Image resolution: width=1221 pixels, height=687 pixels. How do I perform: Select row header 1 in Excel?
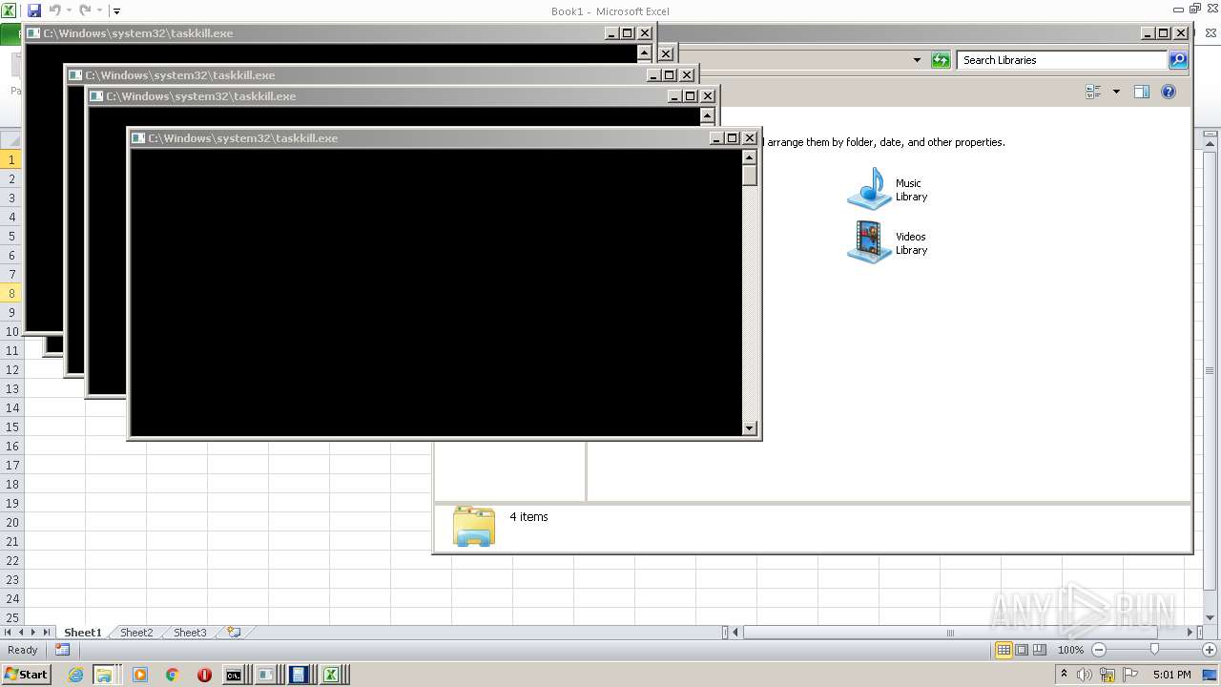tap(12, 159)
